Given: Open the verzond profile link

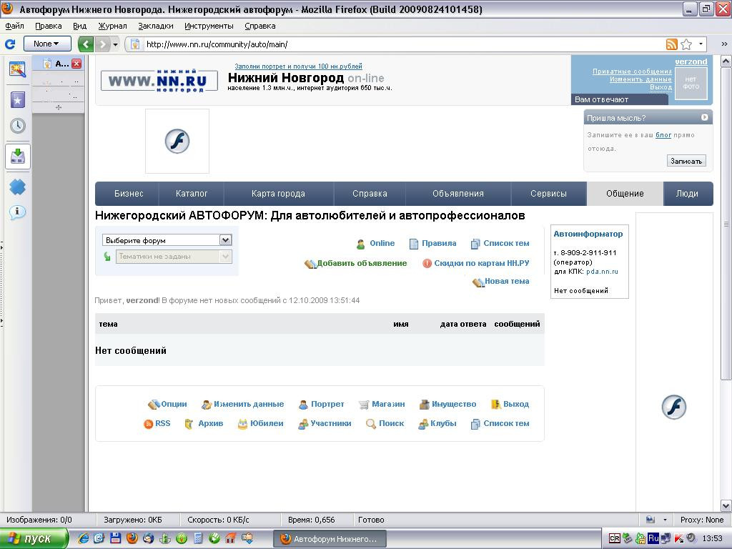Looking at the screenshot, I should tap(691, 61).
